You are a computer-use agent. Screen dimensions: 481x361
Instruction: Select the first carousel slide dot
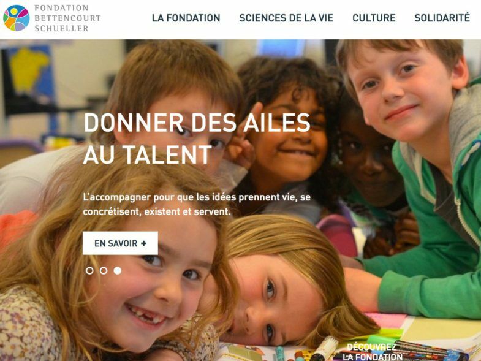click(x=89, y=270)
